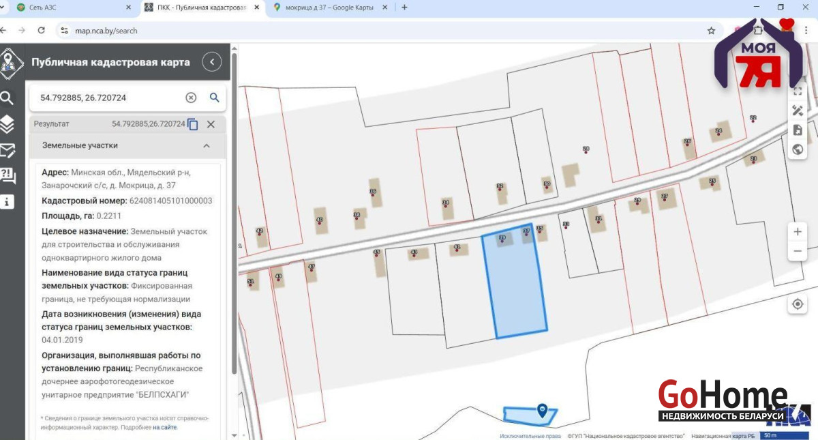Close the Результат search result
This screenshot has height=440, width=818.
click(211, 124)
